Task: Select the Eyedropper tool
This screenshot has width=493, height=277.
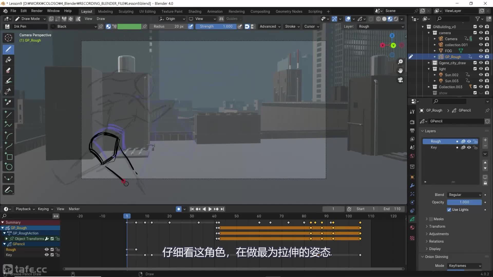Action: pos(8,102)
